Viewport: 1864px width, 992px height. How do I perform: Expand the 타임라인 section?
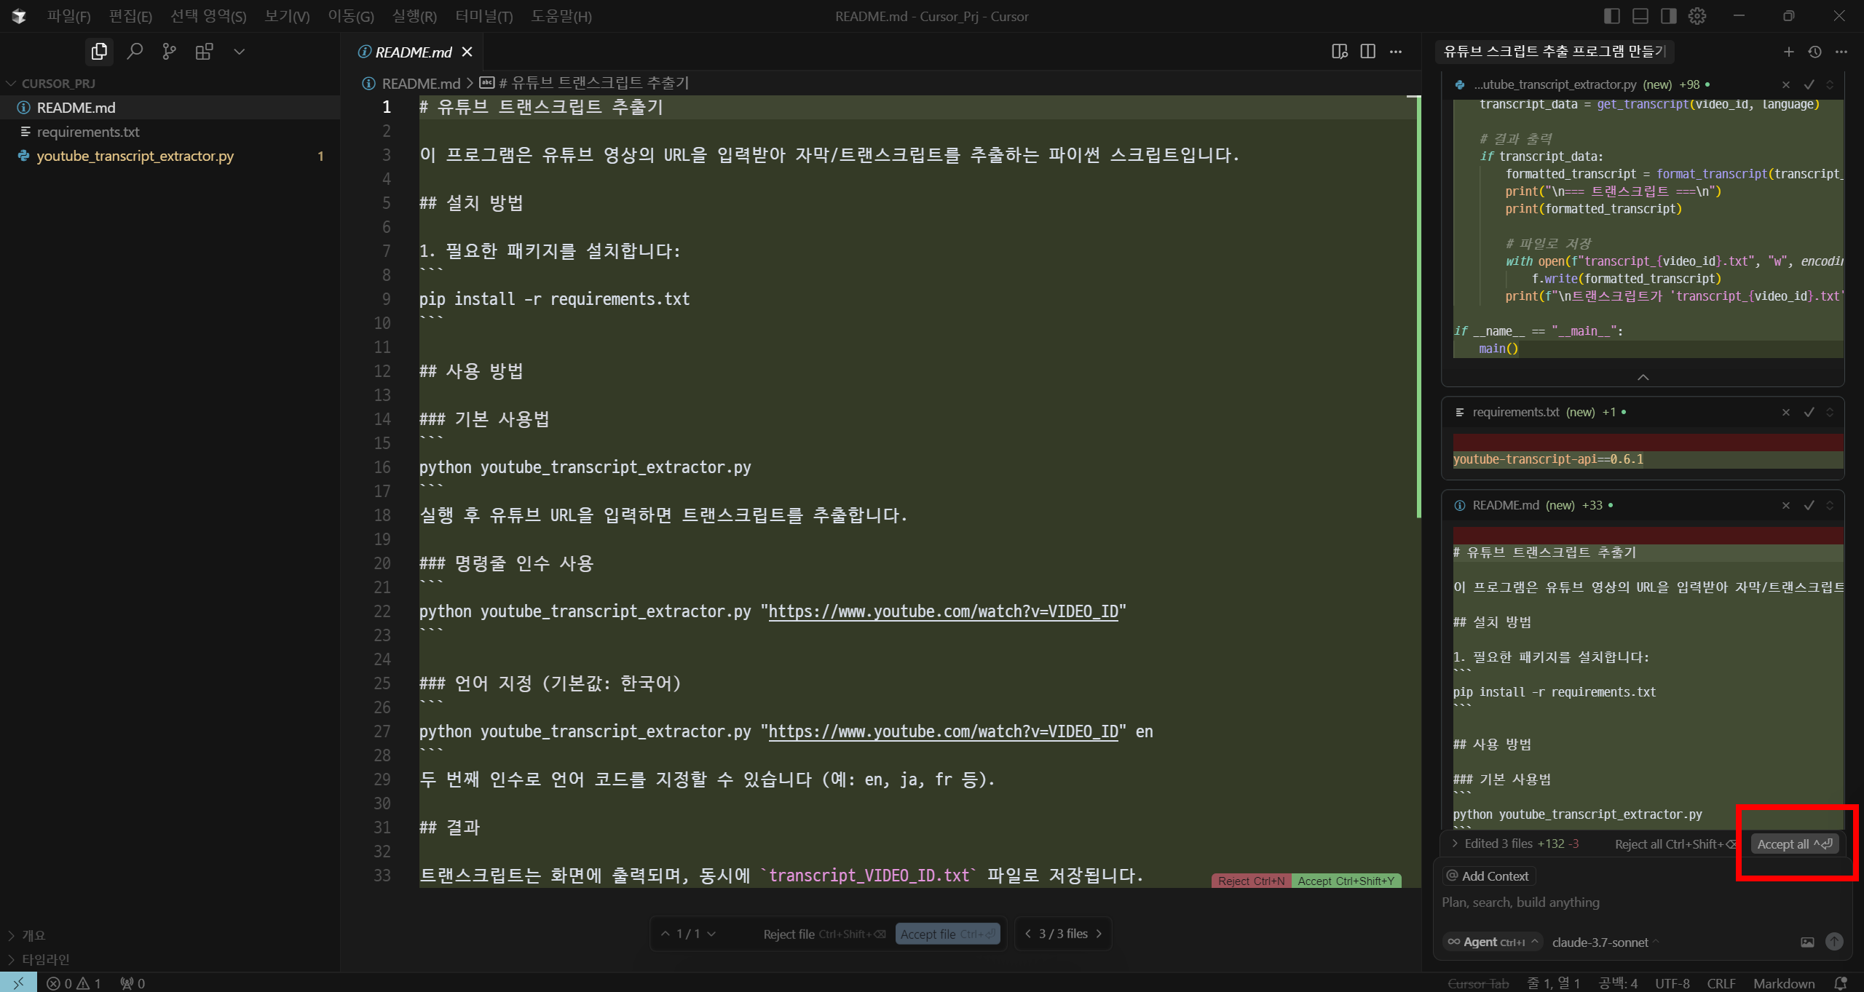(45, 959)
